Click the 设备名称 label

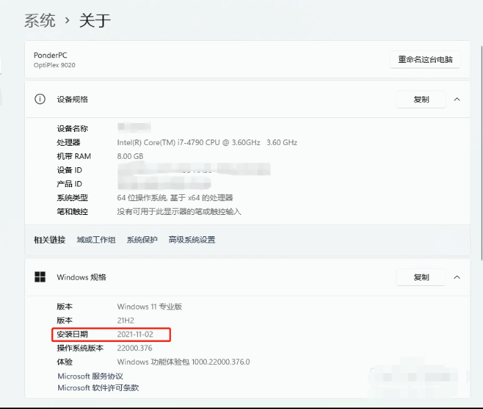(73, 129)
